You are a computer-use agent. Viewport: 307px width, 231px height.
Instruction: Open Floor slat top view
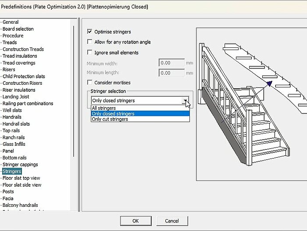pos(21,178)
